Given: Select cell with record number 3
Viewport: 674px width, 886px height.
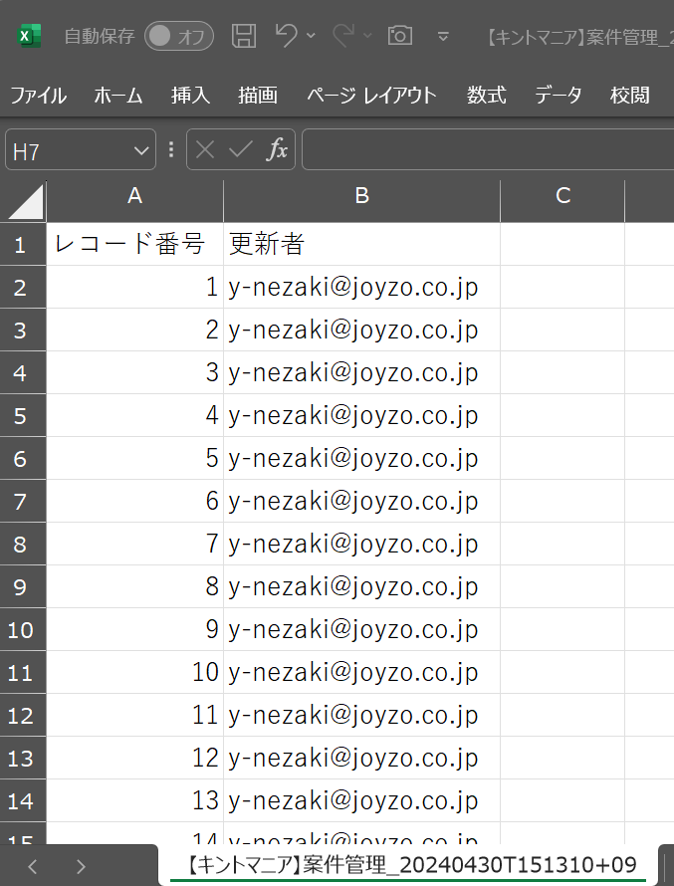Looking at the screenshot, I should (134, 373).
